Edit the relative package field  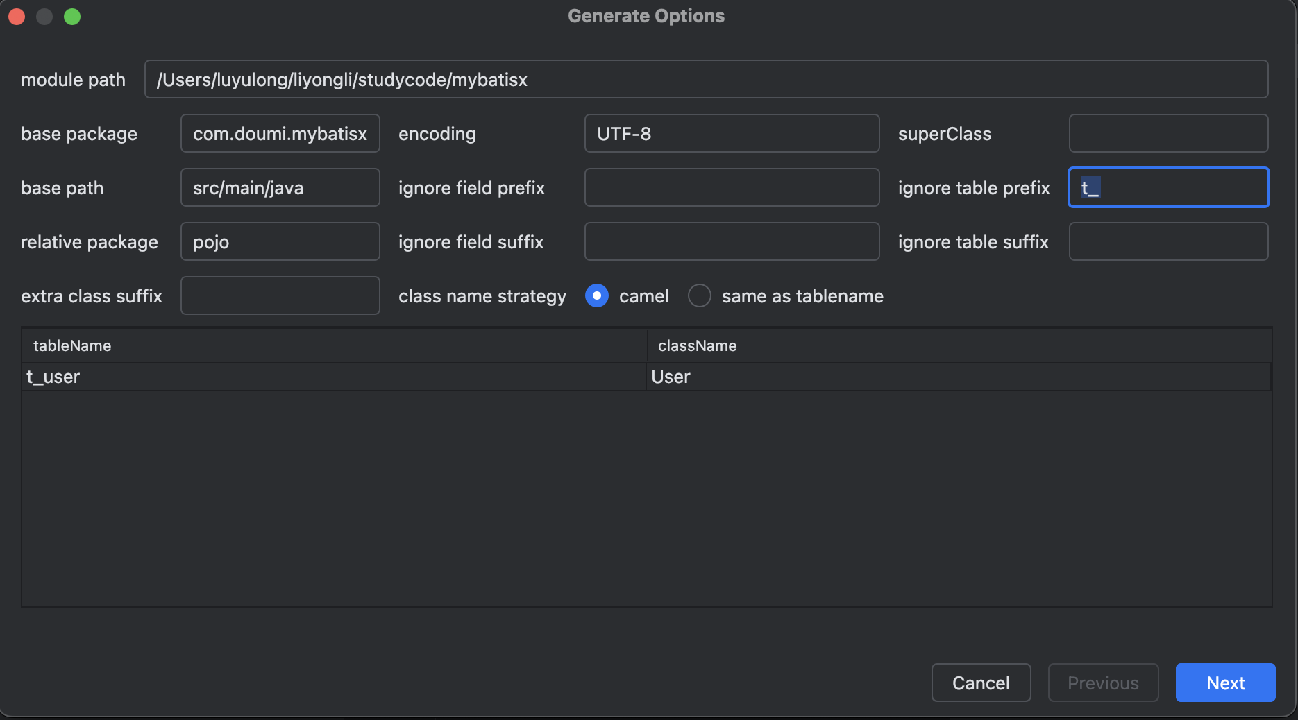(280, 242)
